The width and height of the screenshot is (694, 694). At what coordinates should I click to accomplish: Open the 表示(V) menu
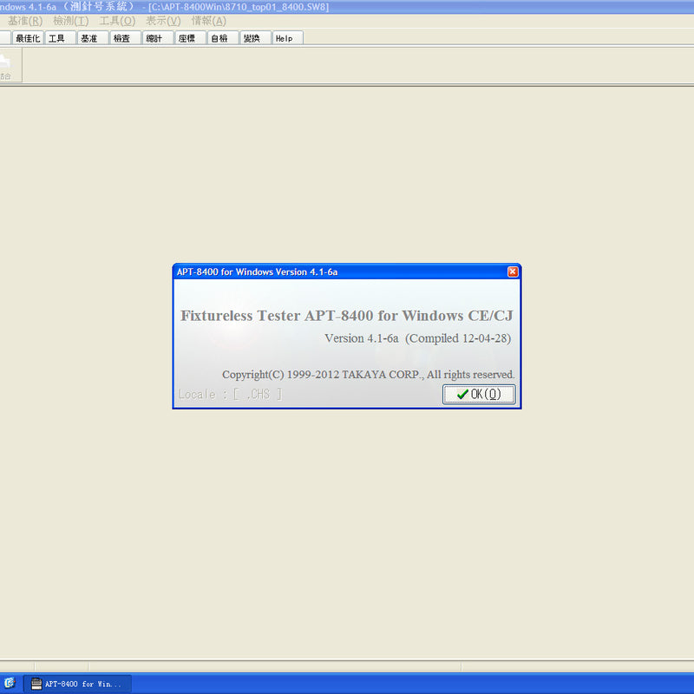tap(163, 21)
